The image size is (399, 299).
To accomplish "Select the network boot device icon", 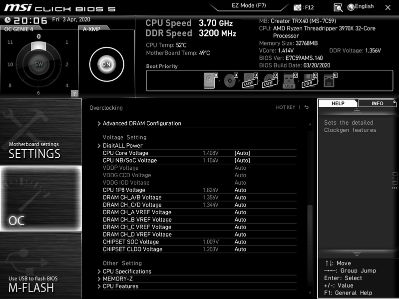I will pos(330,80).
